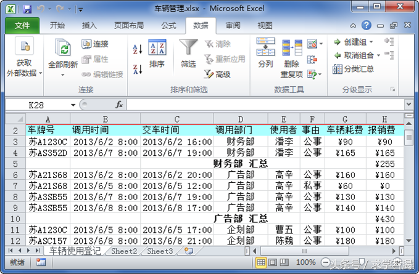Expand the 全部刷新 dropdown arrow

(62, 75)
